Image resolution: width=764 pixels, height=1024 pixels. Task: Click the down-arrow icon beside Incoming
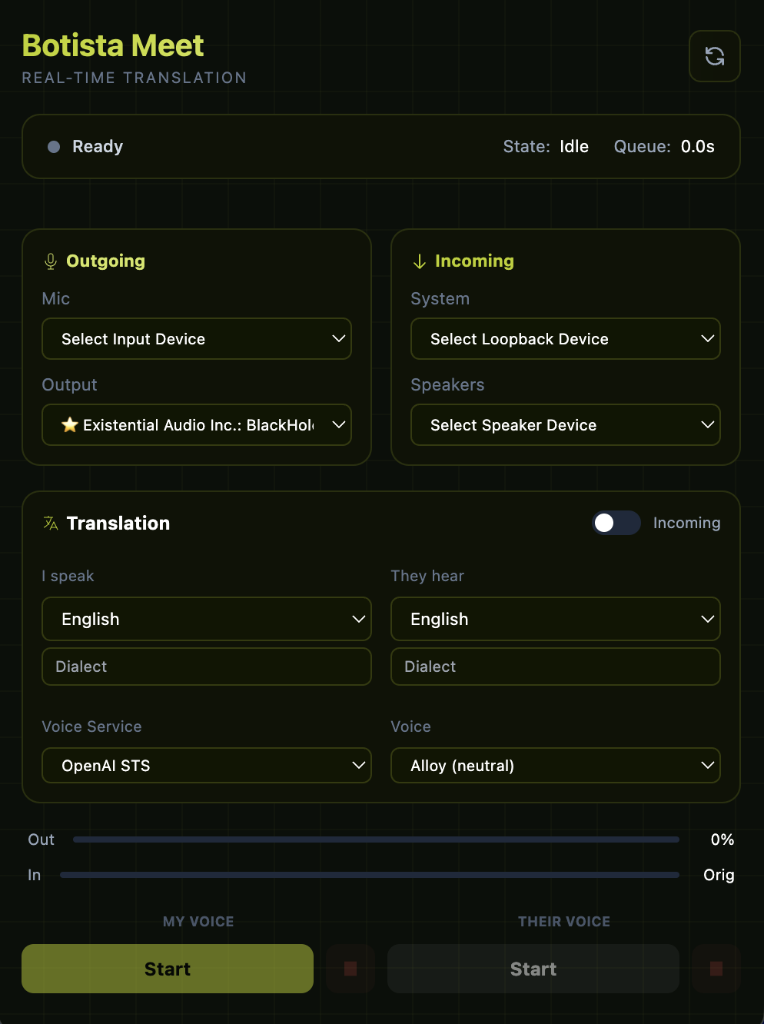click(x=419, y=261)
